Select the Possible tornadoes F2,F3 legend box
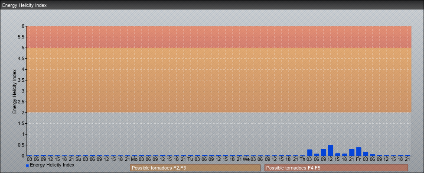 [195, 168]
